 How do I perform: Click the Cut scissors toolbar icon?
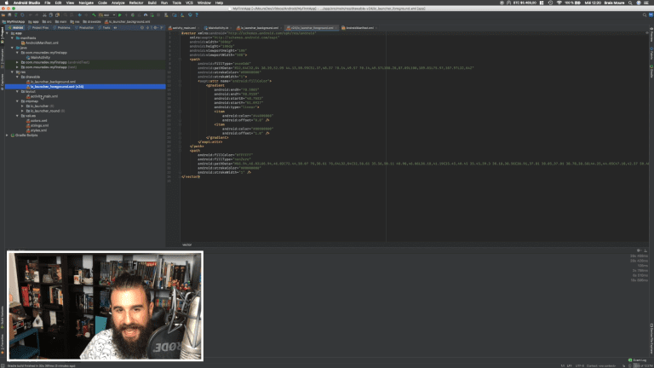44,15
